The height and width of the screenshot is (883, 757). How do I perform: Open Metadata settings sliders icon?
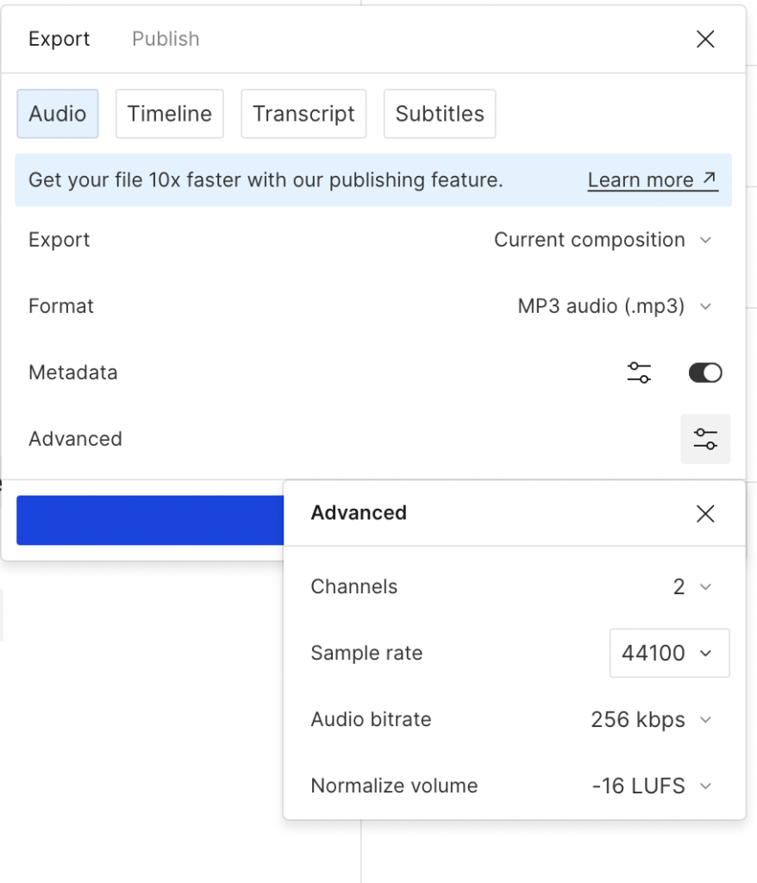pos(639,373)
